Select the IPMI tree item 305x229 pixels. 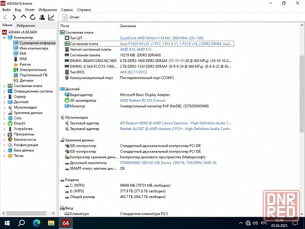point(20,59)
